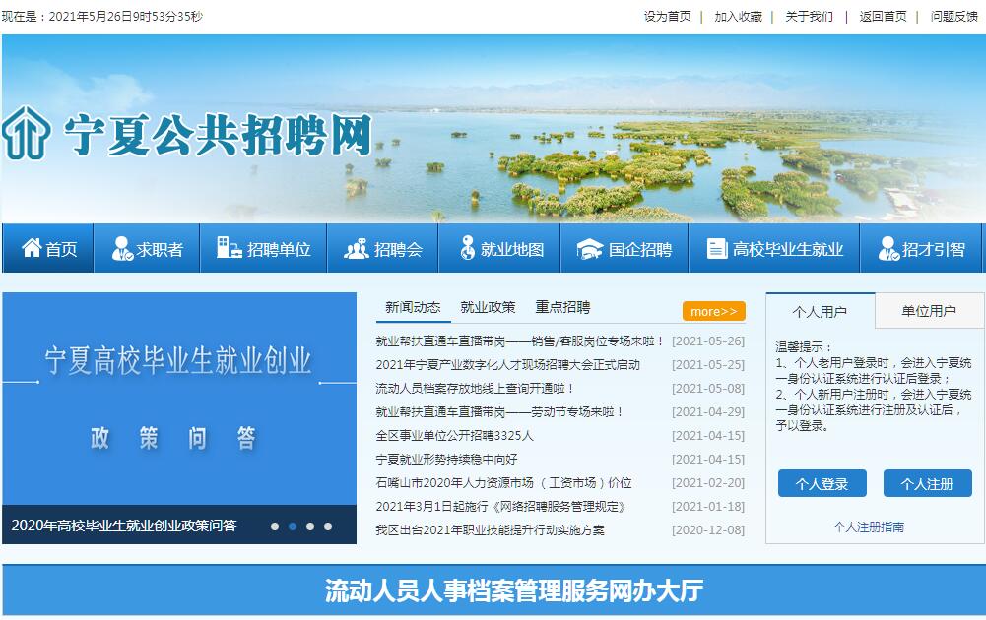Select the first carousel indicator dot

[275, 527]
